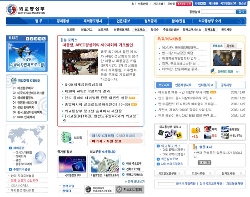This screenshot has width=250, height=197.
Task: Click the 이년 주요업무 bullet icon
Action: 123,163
